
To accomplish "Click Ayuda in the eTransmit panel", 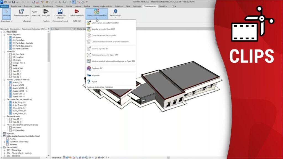I will click(35, 12).
